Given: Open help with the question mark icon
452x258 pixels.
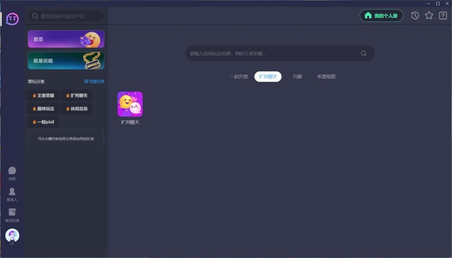Looking at the screenshot, I should [443, 15].
